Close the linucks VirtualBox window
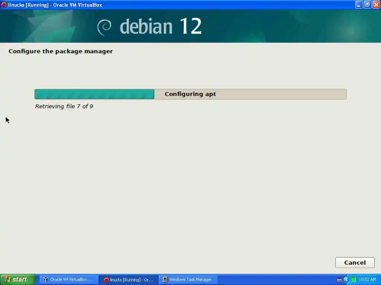Image resolution: width=381 pixels, height=285 pixels. click(x=376, y=4)
